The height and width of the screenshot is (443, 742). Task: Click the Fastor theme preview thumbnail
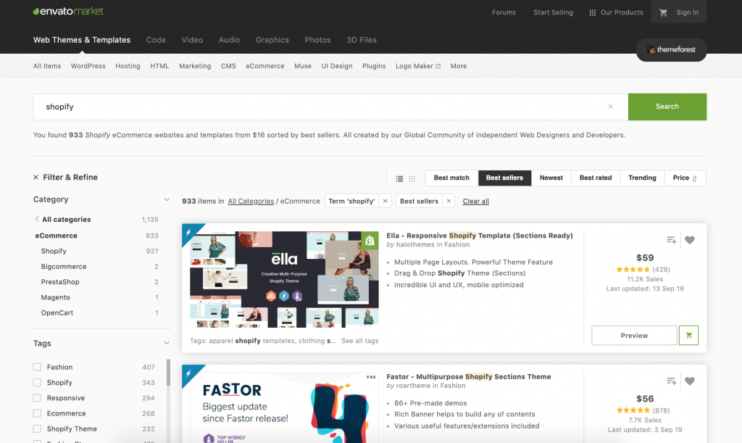(x=284, y=408)
